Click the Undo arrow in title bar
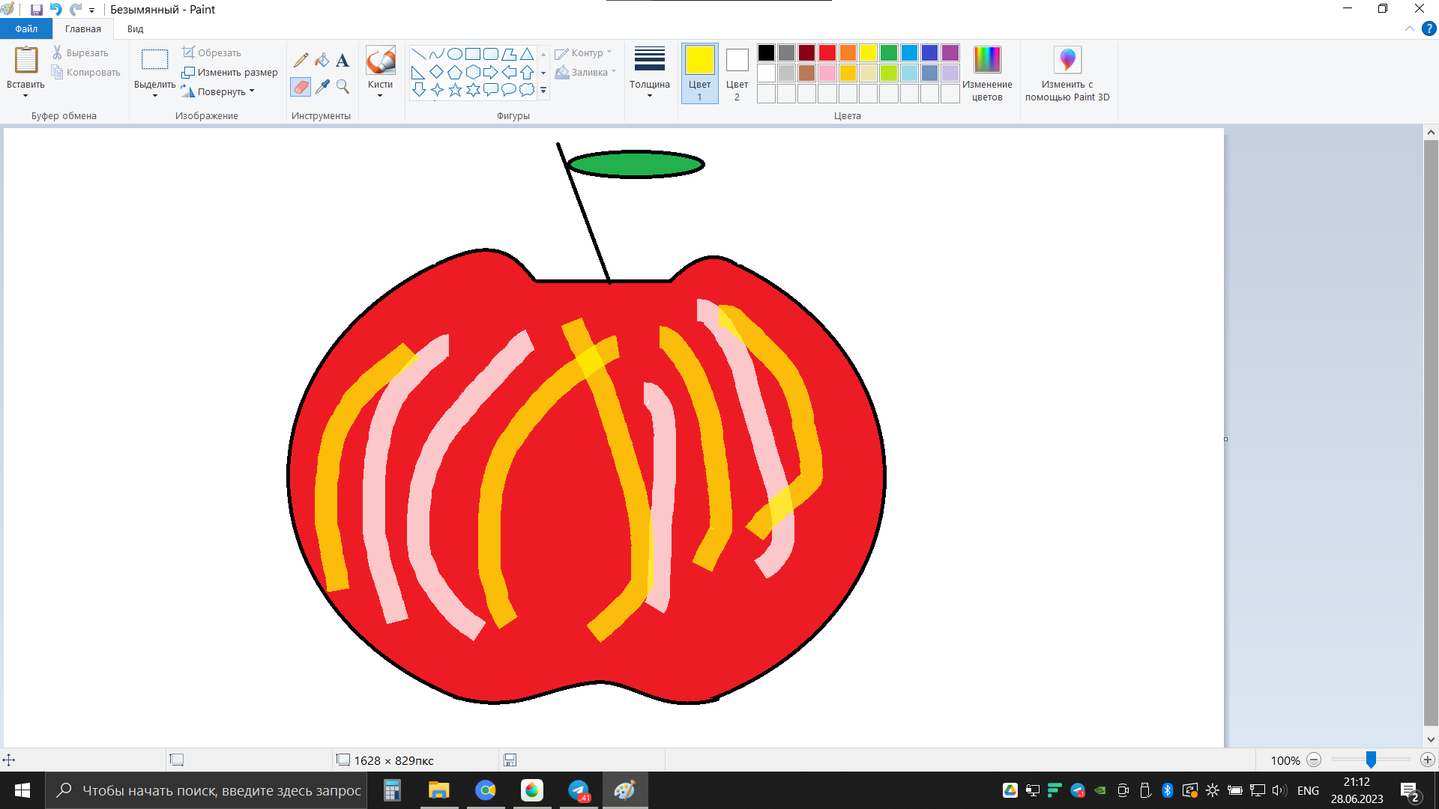Screen dimensions: 1439x809 pyautogui.click(x=55, y=10)
